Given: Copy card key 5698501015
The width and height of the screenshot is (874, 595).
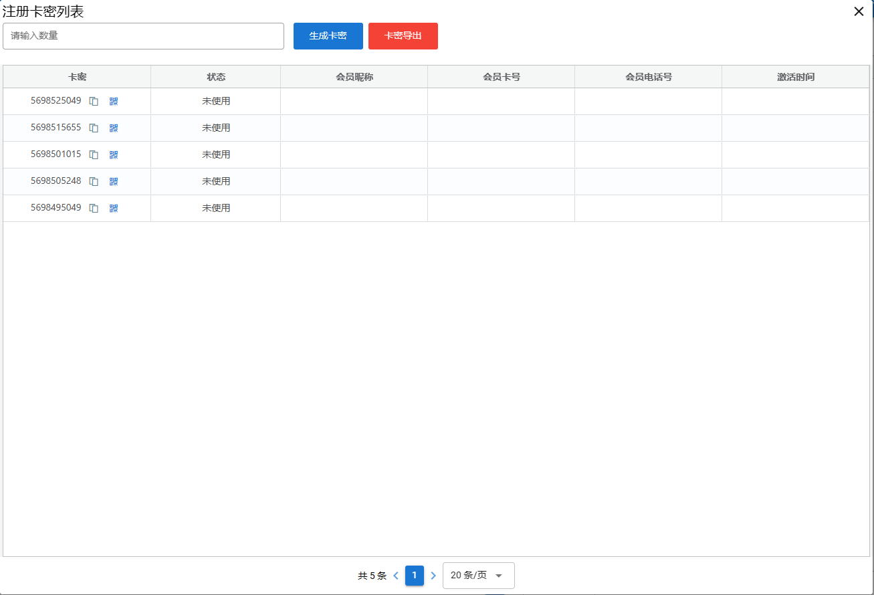Looking at the screenshot, I should pyautogui.click(x=94, y=155).
